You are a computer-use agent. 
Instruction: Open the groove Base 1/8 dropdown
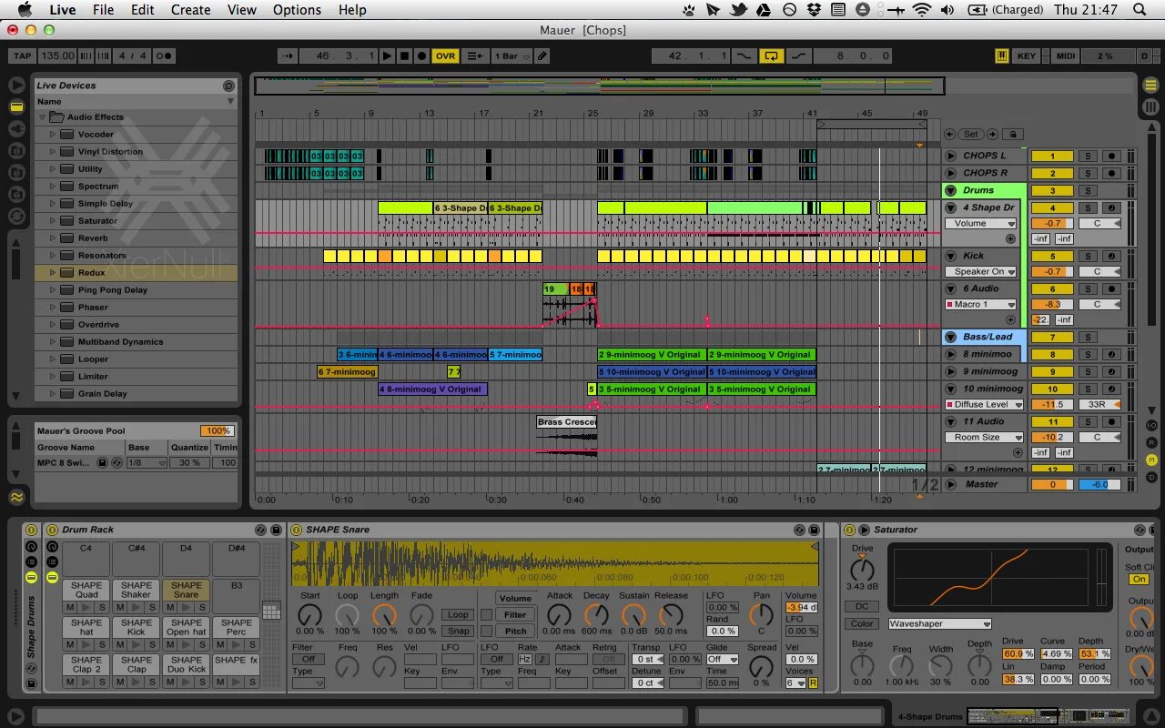pos(147,463)
